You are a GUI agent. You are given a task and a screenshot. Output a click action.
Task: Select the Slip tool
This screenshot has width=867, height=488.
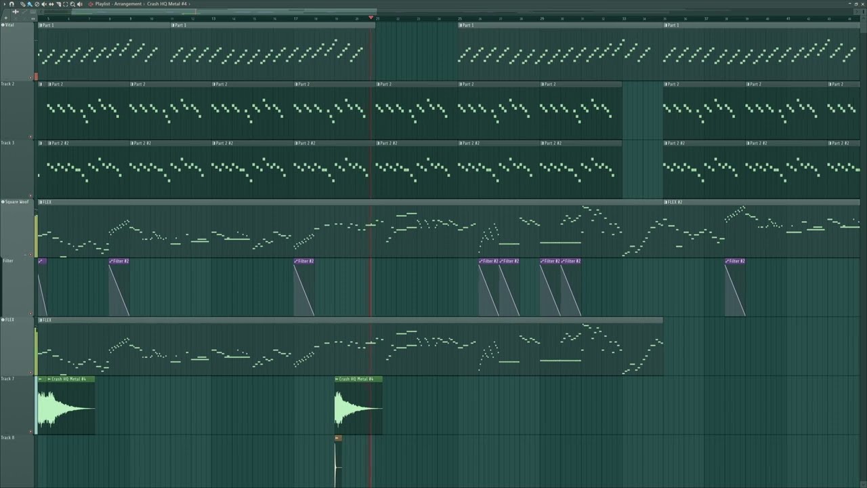[x=51, y=4]
